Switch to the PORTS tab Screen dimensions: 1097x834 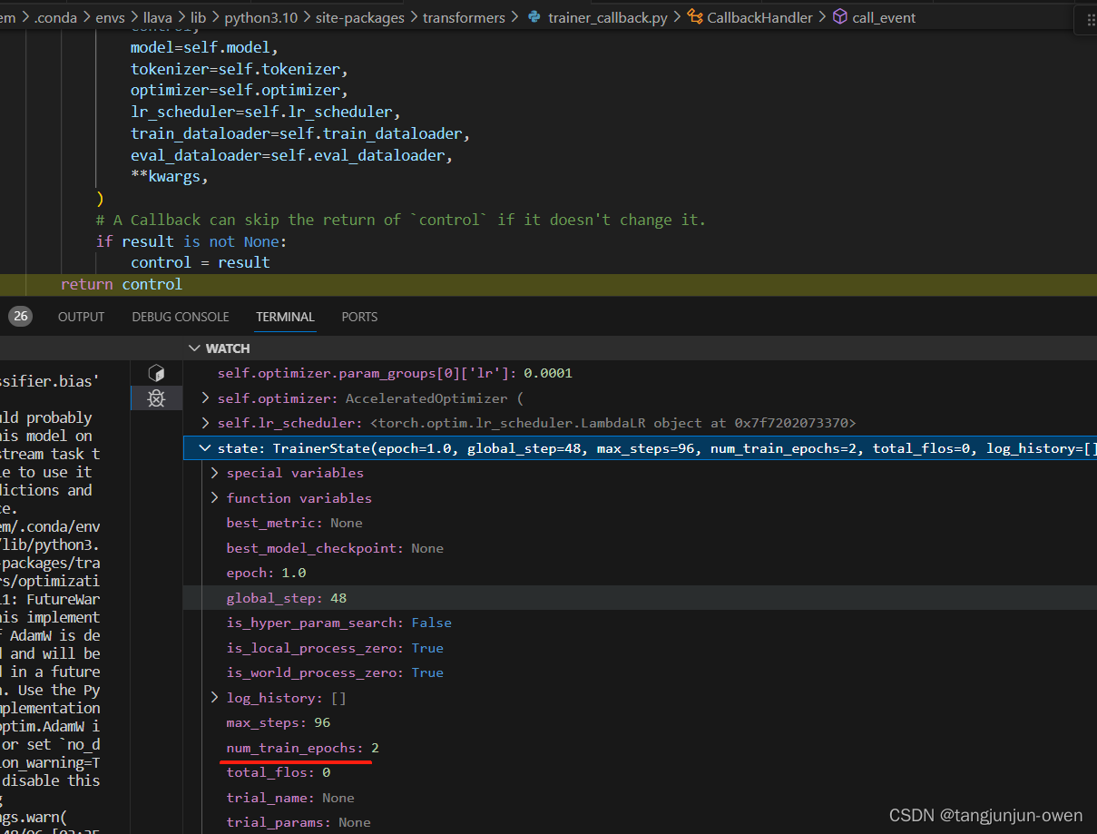click(359, 317)
